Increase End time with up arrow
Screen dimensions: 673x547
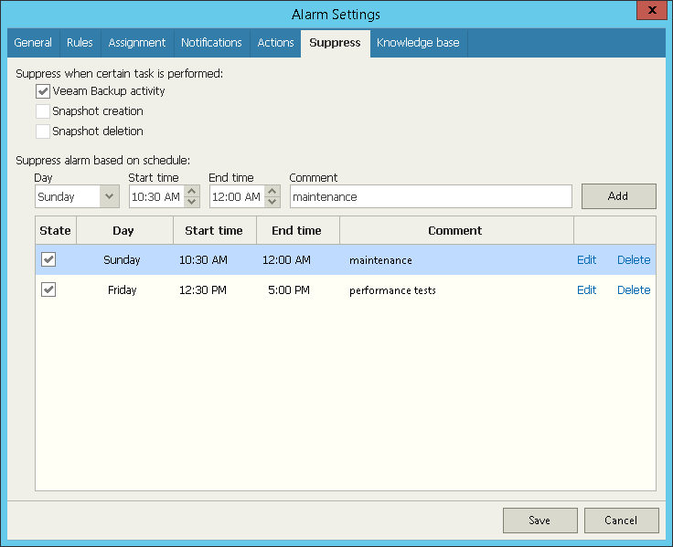coord(272,191)
